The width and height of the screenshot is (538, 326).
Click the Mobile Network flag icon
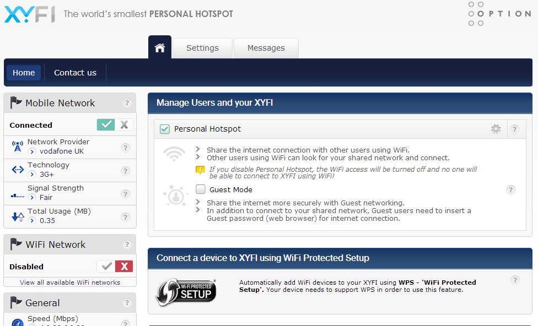tap(15, 102)
